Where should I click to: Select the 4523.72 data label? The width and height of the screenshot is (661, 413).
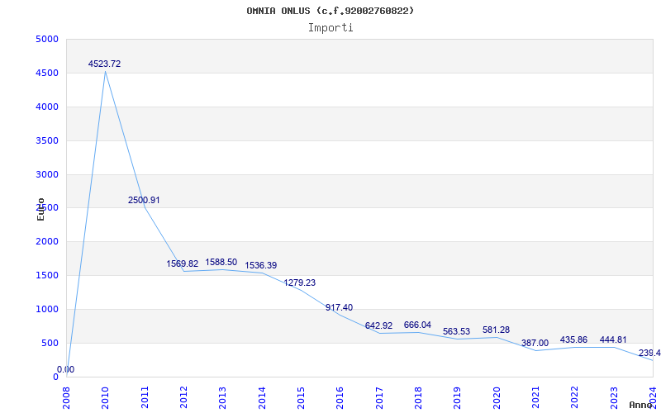(105, 64)
